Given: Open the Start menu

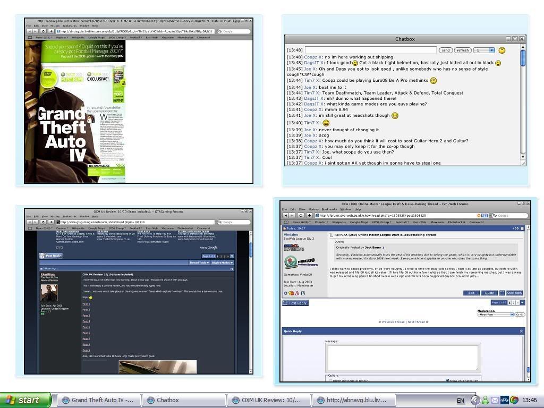Looking at the screenshot, I should (25, 400).
